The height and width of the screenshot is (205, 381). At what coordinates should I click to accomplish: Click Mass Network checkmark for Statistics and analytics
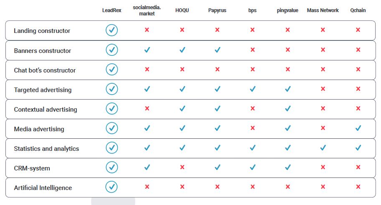click(x=323, y=147)
